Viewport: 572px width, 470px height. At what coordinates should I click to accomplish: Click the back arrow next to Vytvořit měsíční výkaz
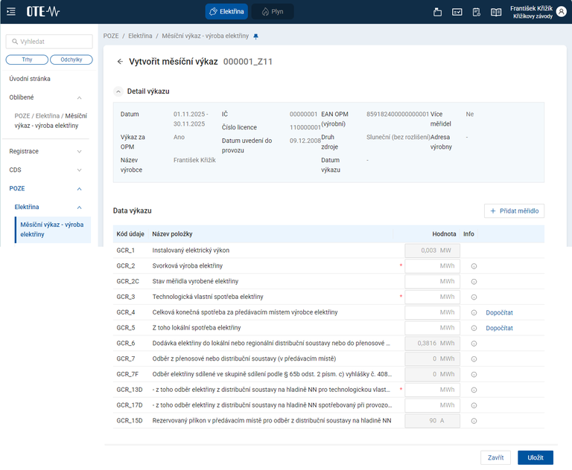click(120, 62)
